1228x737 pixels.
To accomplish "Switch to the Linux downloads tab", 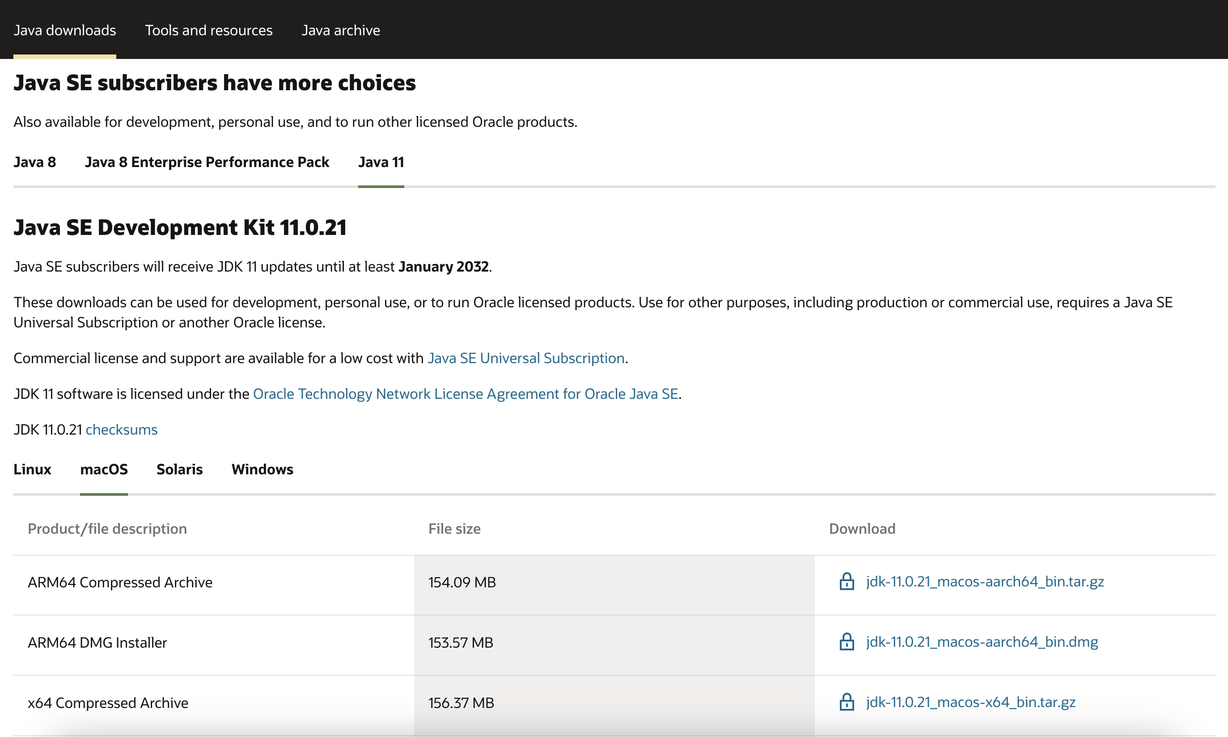I will click(x=32, y=469).
